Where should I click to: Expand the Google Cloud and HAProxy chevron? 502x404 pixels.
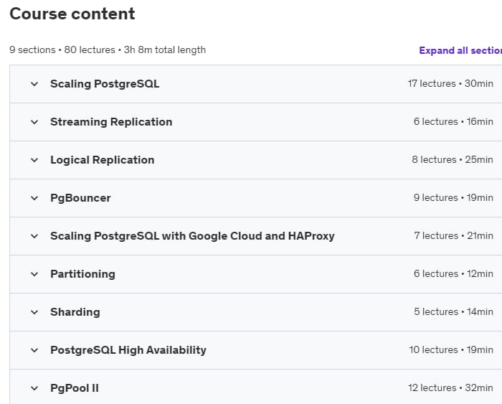(34, 236)
